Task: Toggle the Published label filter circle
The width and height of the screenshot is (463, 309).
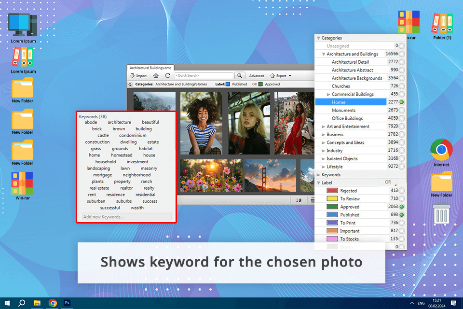Action: [402, 215]
